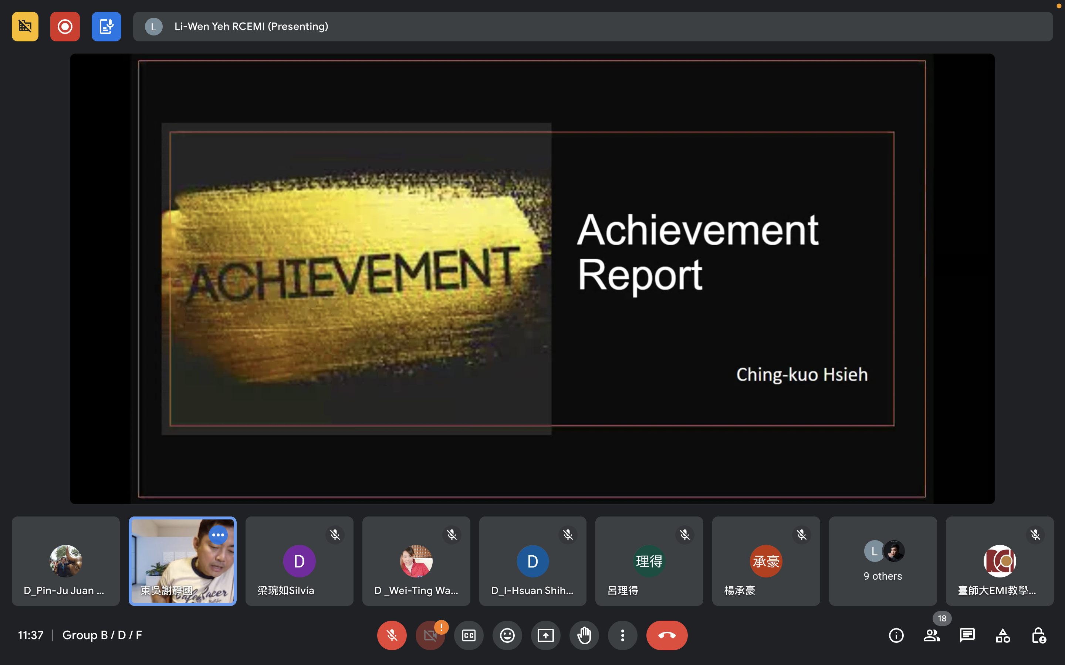The height and width of the screenshot is (665, 1065).
Task: Toggle microphone mute button
Action: (x=392, y=635)
